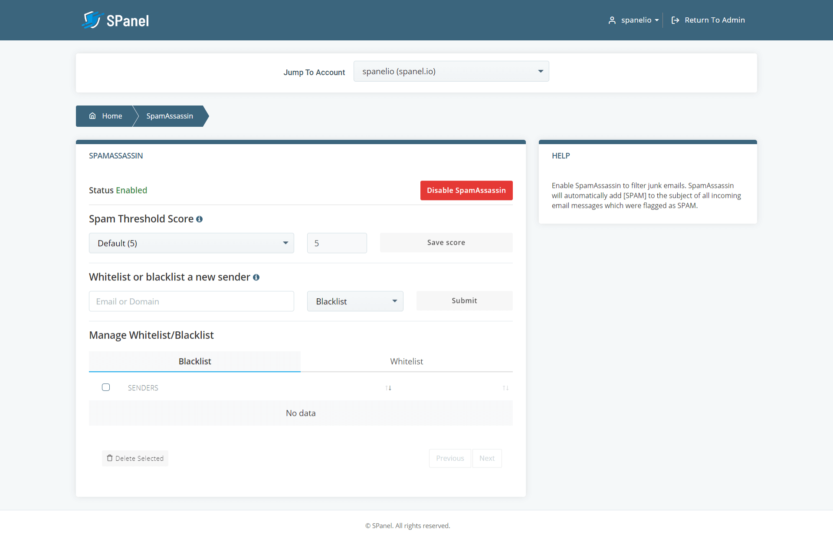Image resolution: width=833 pixels, height=541 pixels.
Task: Tick the select-all senders checkbox
Action: (106, 387)
